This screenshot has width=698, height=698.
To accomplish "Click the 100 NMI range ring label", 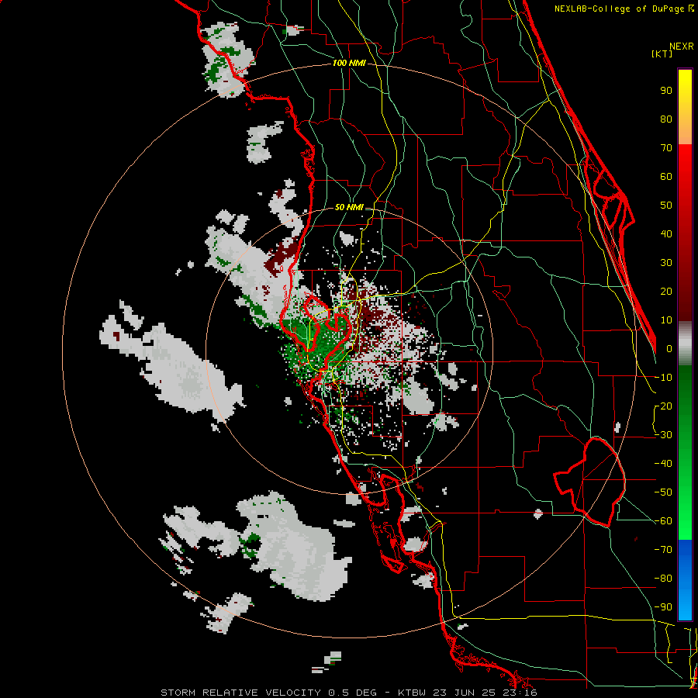I will [x=349, y=63].
